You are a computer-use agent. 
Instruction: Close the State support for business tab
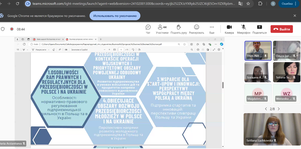point(63,39)
